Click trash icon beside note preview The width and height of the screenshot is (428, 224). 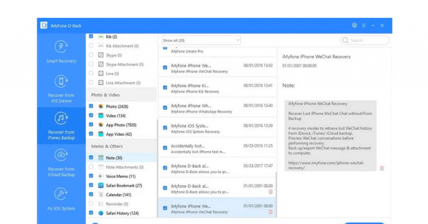pos(382,168)
